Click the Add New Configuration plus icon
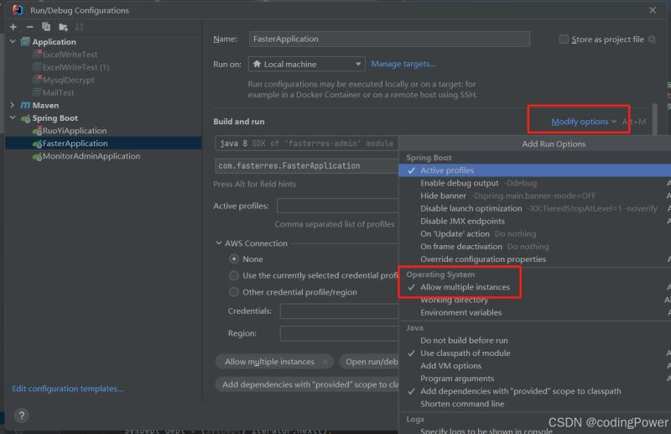The image size is (671, 434). (x=13, y=27)
